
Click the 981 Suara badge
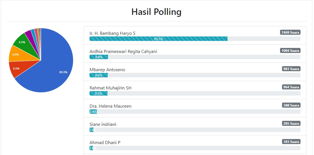pyautogui.click(x=291, y=69)
